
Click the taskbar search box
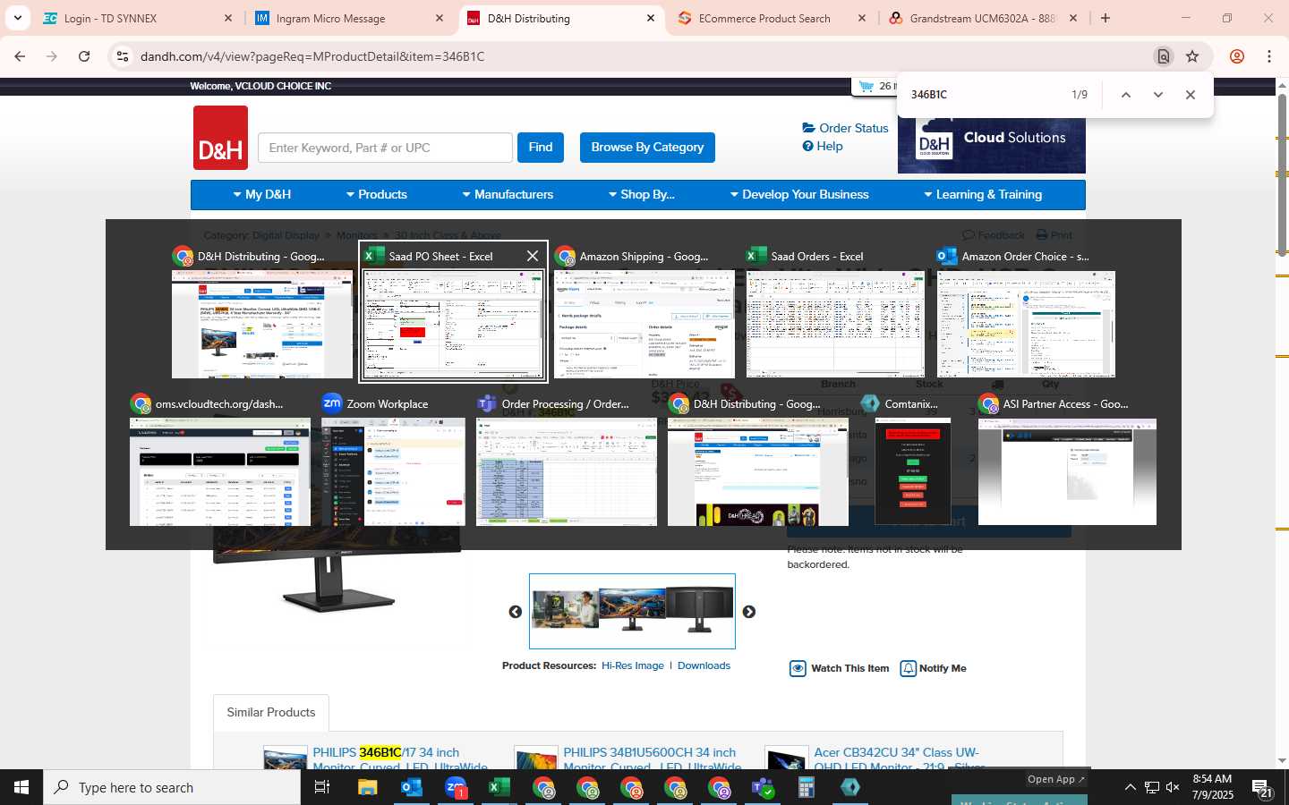[172, 787]
